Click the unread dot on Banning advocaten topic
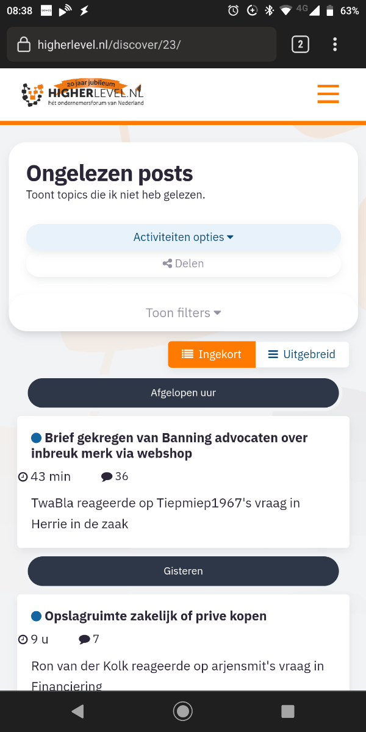This screenshot has height=732, width=366. tap(37, 438)
